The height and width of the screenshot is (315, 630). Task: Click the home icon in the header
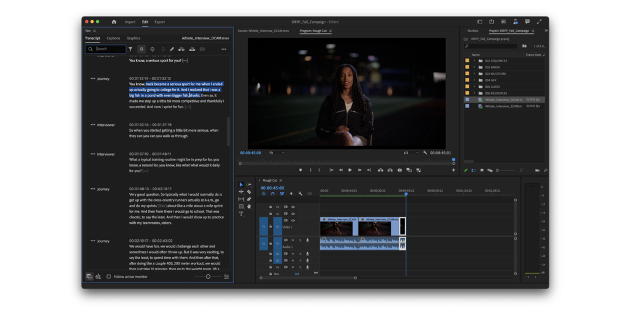pyautogui.click(x=114, y=22)
